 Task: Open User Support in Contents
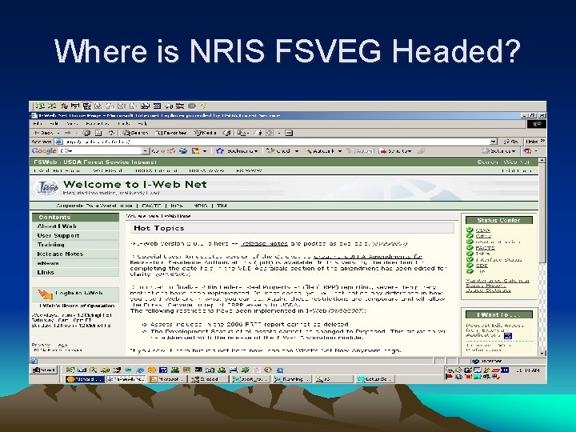pos(75,235)
